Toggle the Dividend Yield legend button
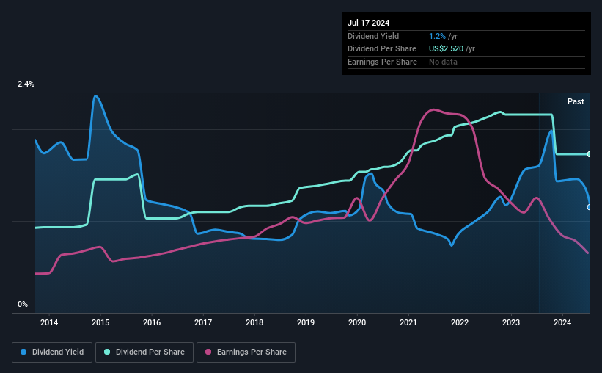The width and height of the screenshot is (602, 373). coord(52,352)
